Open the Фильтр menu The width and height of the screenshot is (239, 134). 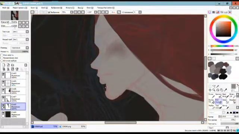tap(70, 7)
